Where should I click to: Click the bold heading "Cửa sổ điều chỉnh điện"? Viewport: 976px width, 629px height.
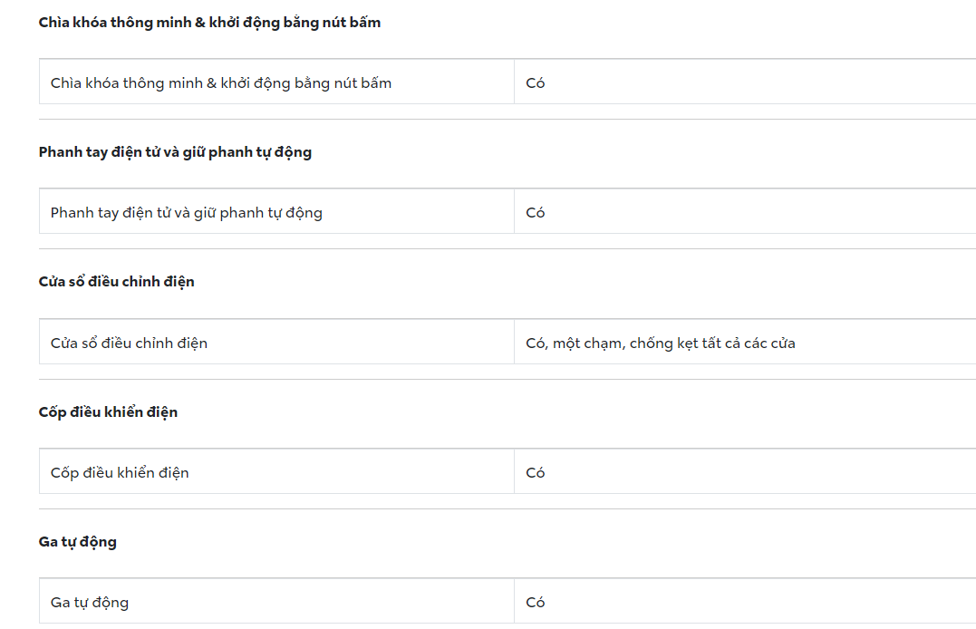click(x=116, y=282)
